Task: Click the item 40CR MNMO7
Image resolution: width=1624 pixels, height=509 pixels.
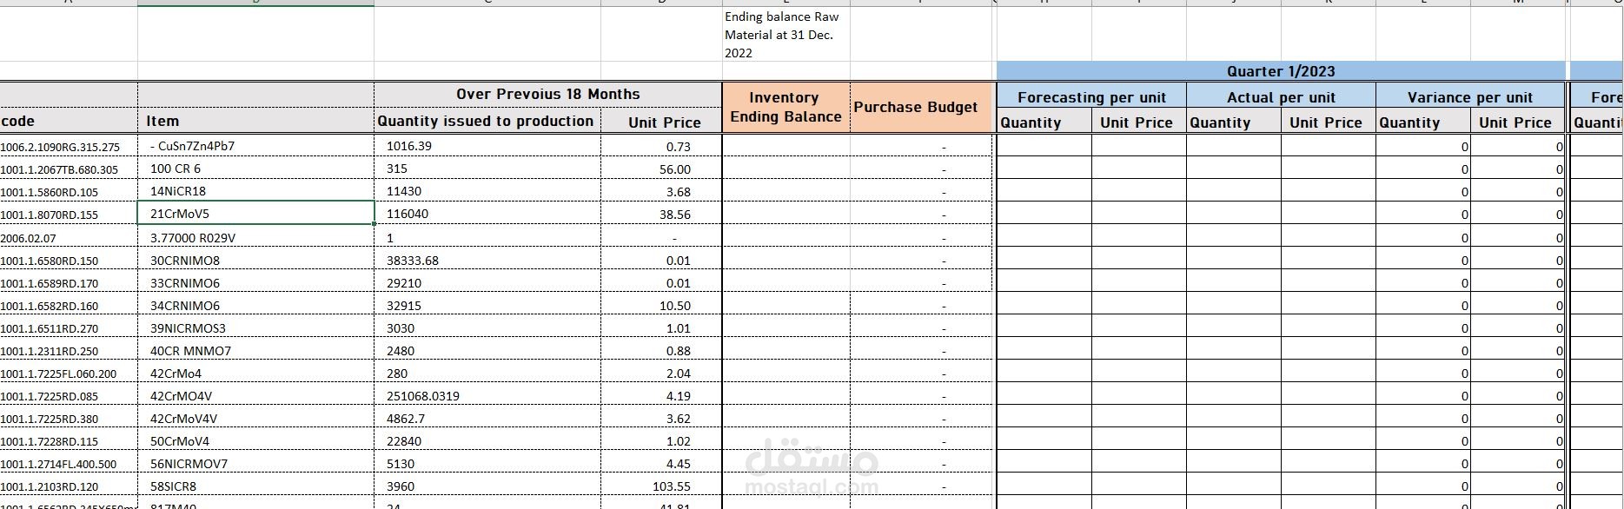Action: click(255, 350)
